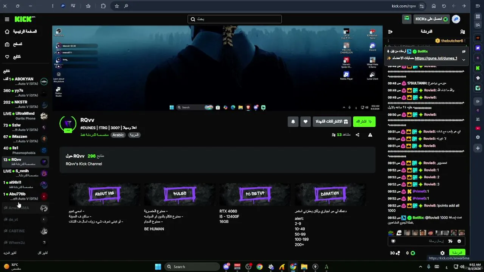Open the chat users list icon
484x272 pixels.
(x=462, y=32)
